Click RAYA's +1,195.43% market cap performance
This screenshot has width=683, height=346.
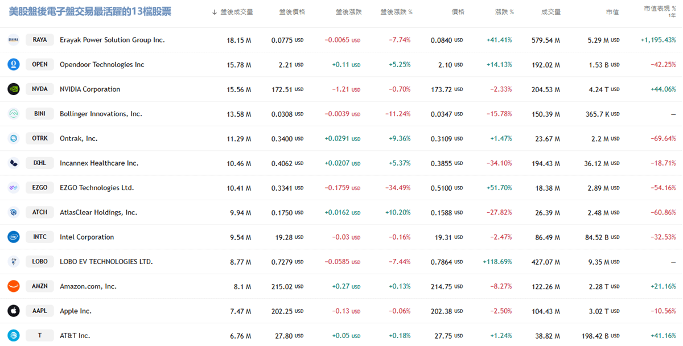[x=658, y=40]
